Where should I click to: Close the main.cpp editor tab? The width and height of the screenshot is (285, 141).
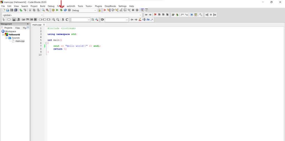(44, 25)
